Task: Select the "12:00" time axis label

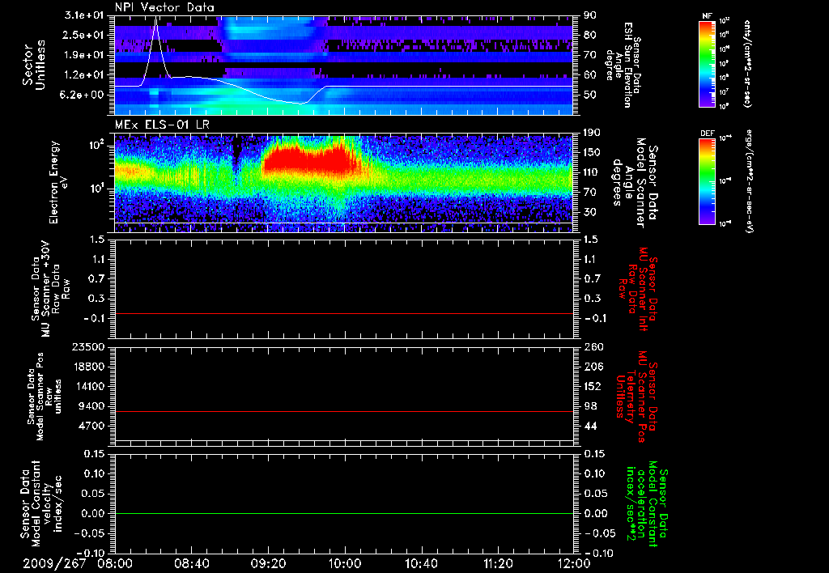Action: point(574,563)
